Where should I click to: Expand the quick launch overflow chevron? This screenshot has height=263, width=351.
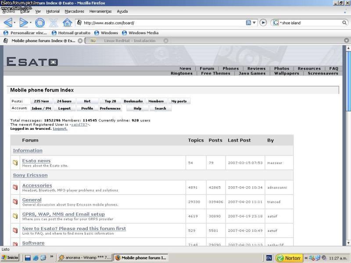pyautogui.click(x=51, y=256)
